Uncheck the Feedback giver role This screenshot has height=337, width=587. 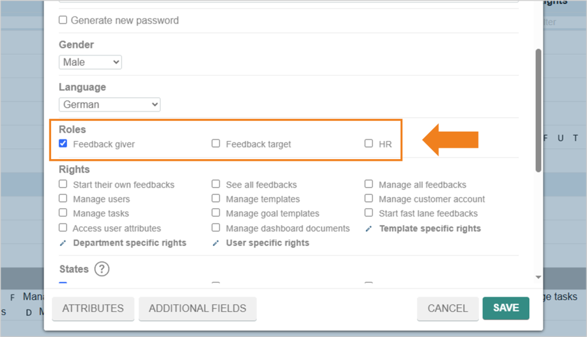(x=63, y=144)
